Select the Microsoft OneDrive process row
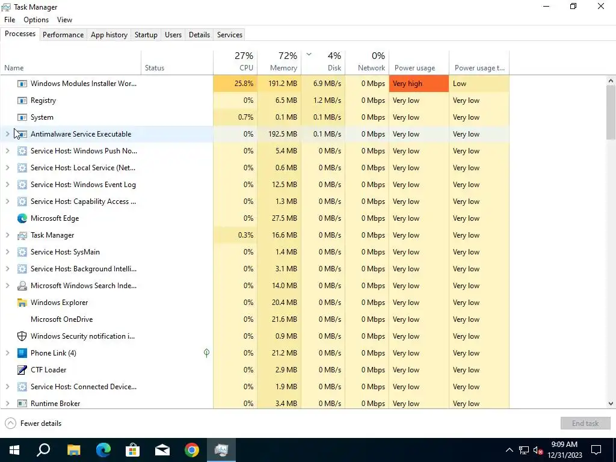 pos(254,319)
